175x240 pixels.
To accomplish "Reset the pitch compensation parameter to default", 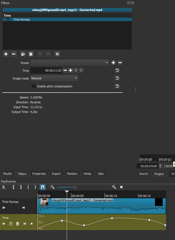I will point(117,86).
